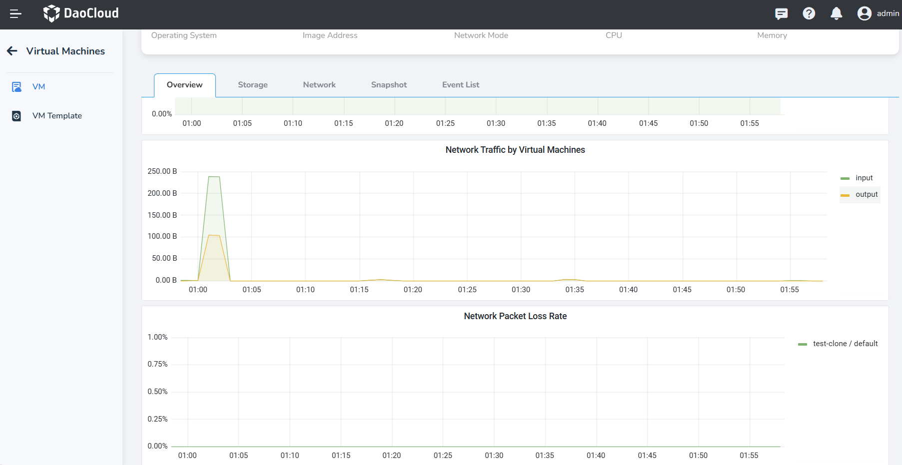The height and width of the screenshot is (465, 902).
Task: Open the Snapshot tab
Action: (x=389, y=85)
